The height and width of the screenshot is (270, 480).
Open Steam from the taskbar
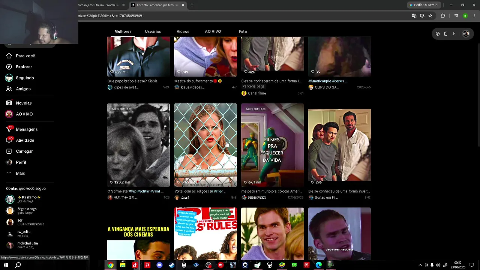pos(171,265)
